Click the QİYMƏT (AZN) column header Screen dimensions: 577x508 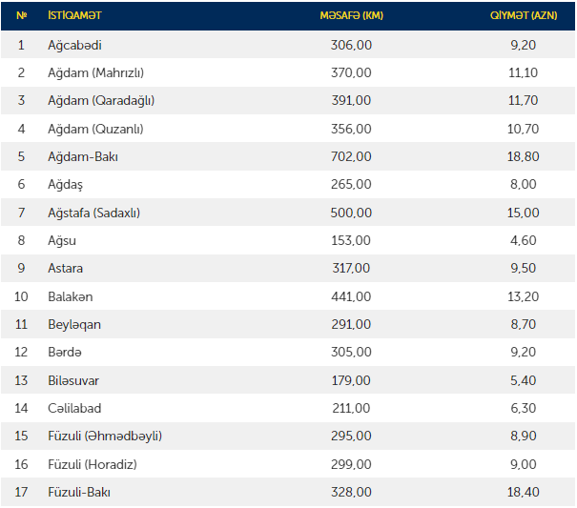524,16
